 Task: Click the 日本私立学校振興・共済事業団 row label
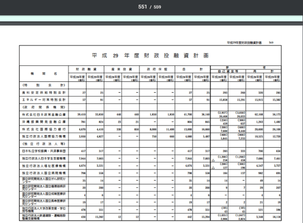(x=44, y=151)
